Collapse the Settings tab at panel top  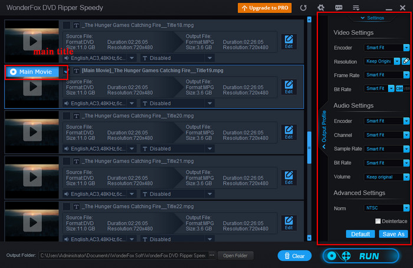tap(372, 18)
